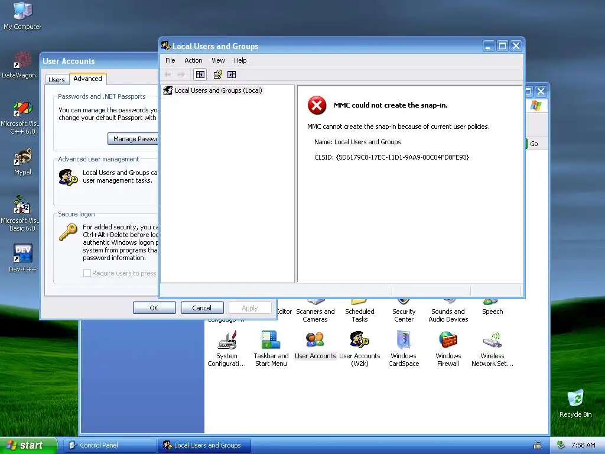Click Security Center label

coord(404,316)
